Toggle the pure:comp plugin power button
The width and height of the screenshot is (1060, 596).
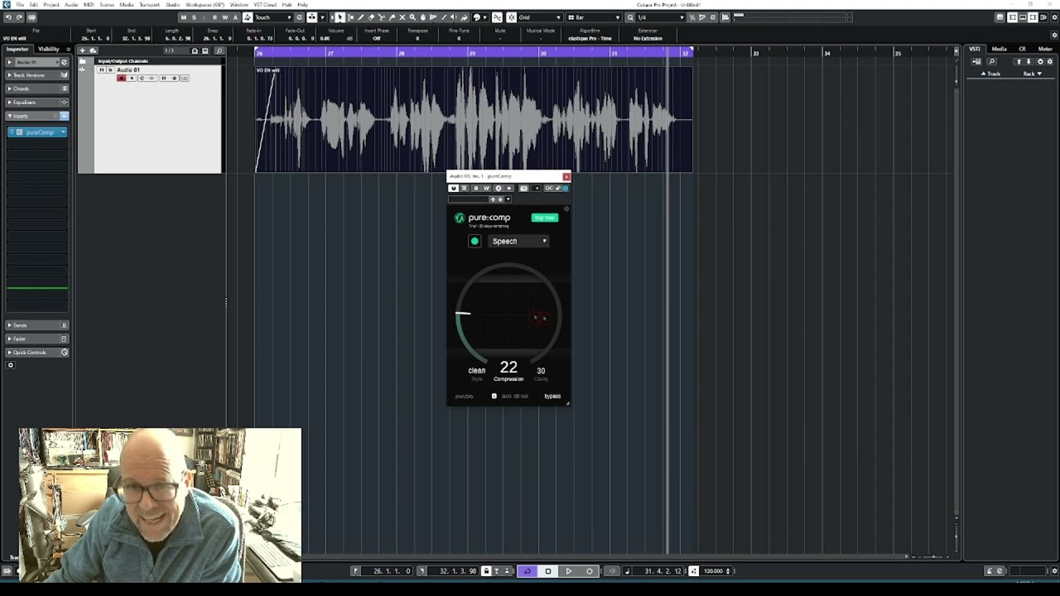coord(453,188)
